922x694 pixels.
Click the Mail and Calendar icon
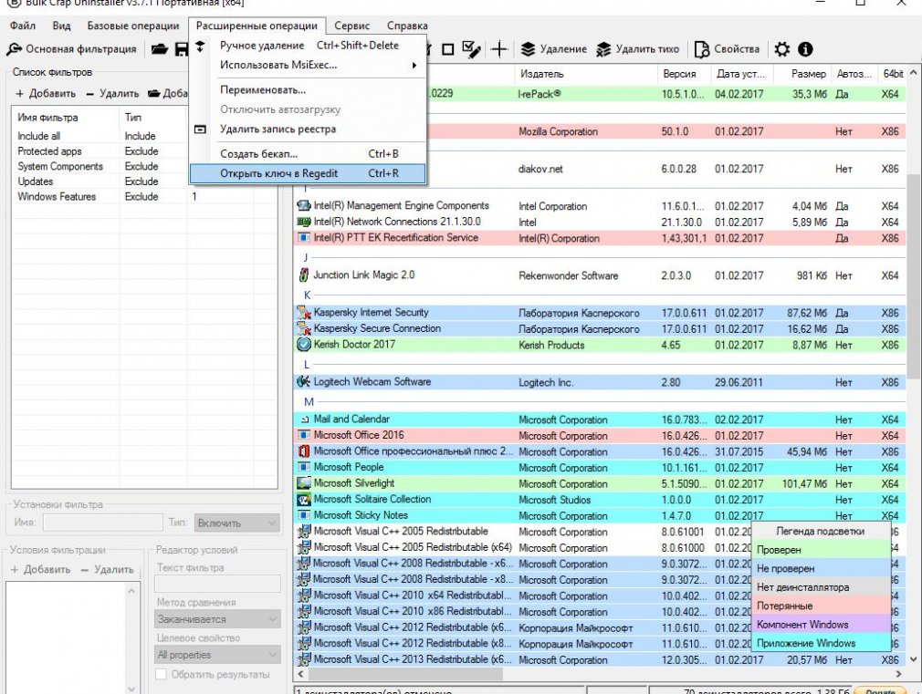[x=304, y=420]
